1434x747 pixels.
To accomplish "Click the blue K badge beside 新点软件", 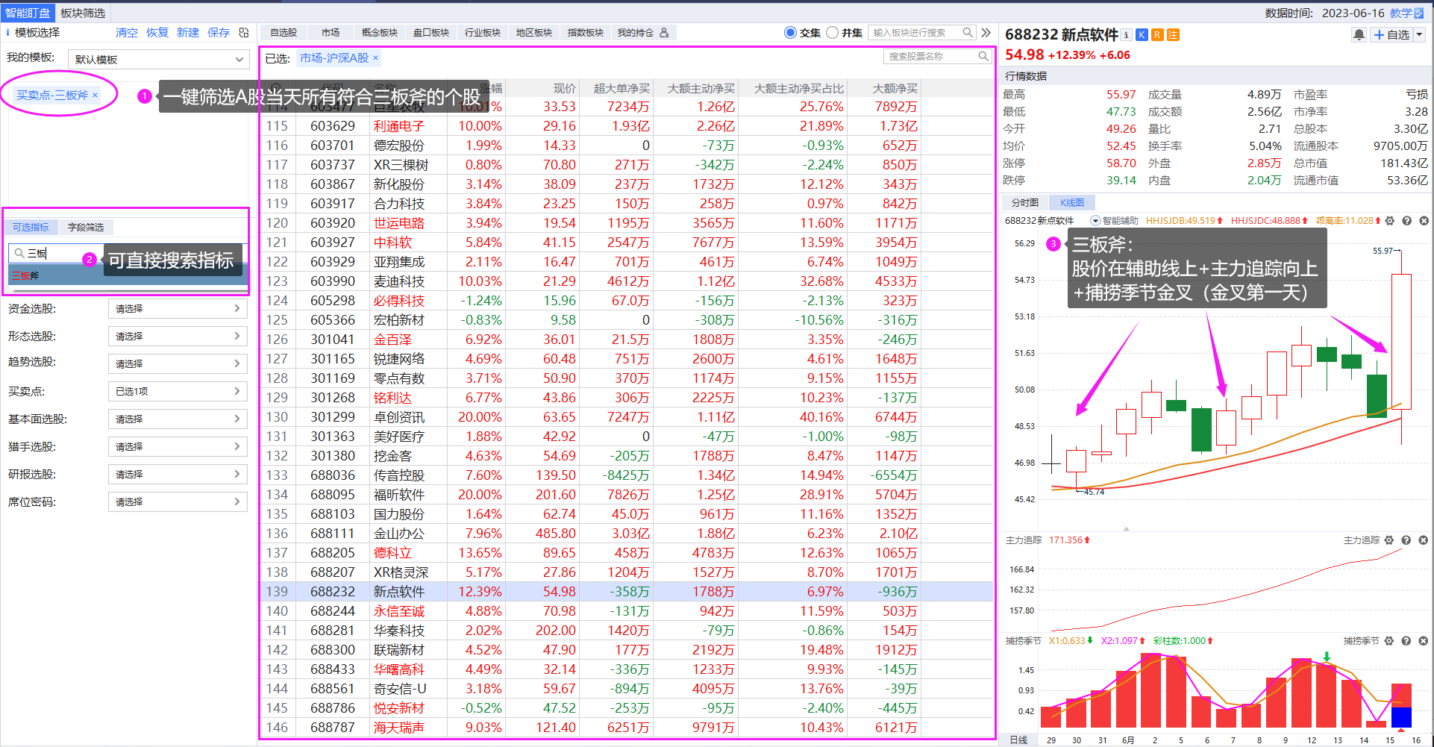I will click(1142, 35).
